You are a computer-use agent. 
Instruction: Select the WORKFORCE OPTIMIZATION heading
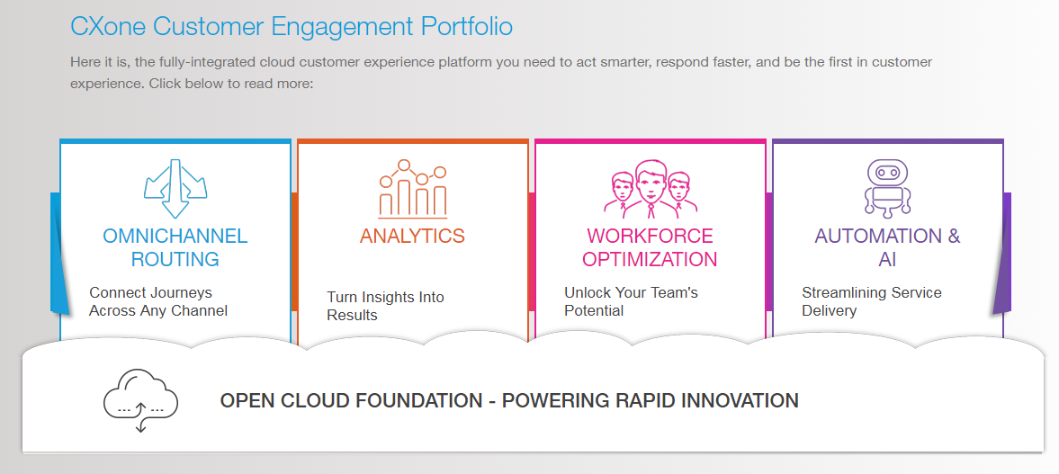pyautogui.click(x=650, y=247)
